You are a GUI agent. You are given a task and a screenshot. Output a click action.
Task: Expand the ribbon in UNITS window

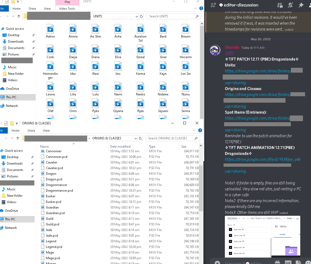pyautogui.click(x=195, y=8)
